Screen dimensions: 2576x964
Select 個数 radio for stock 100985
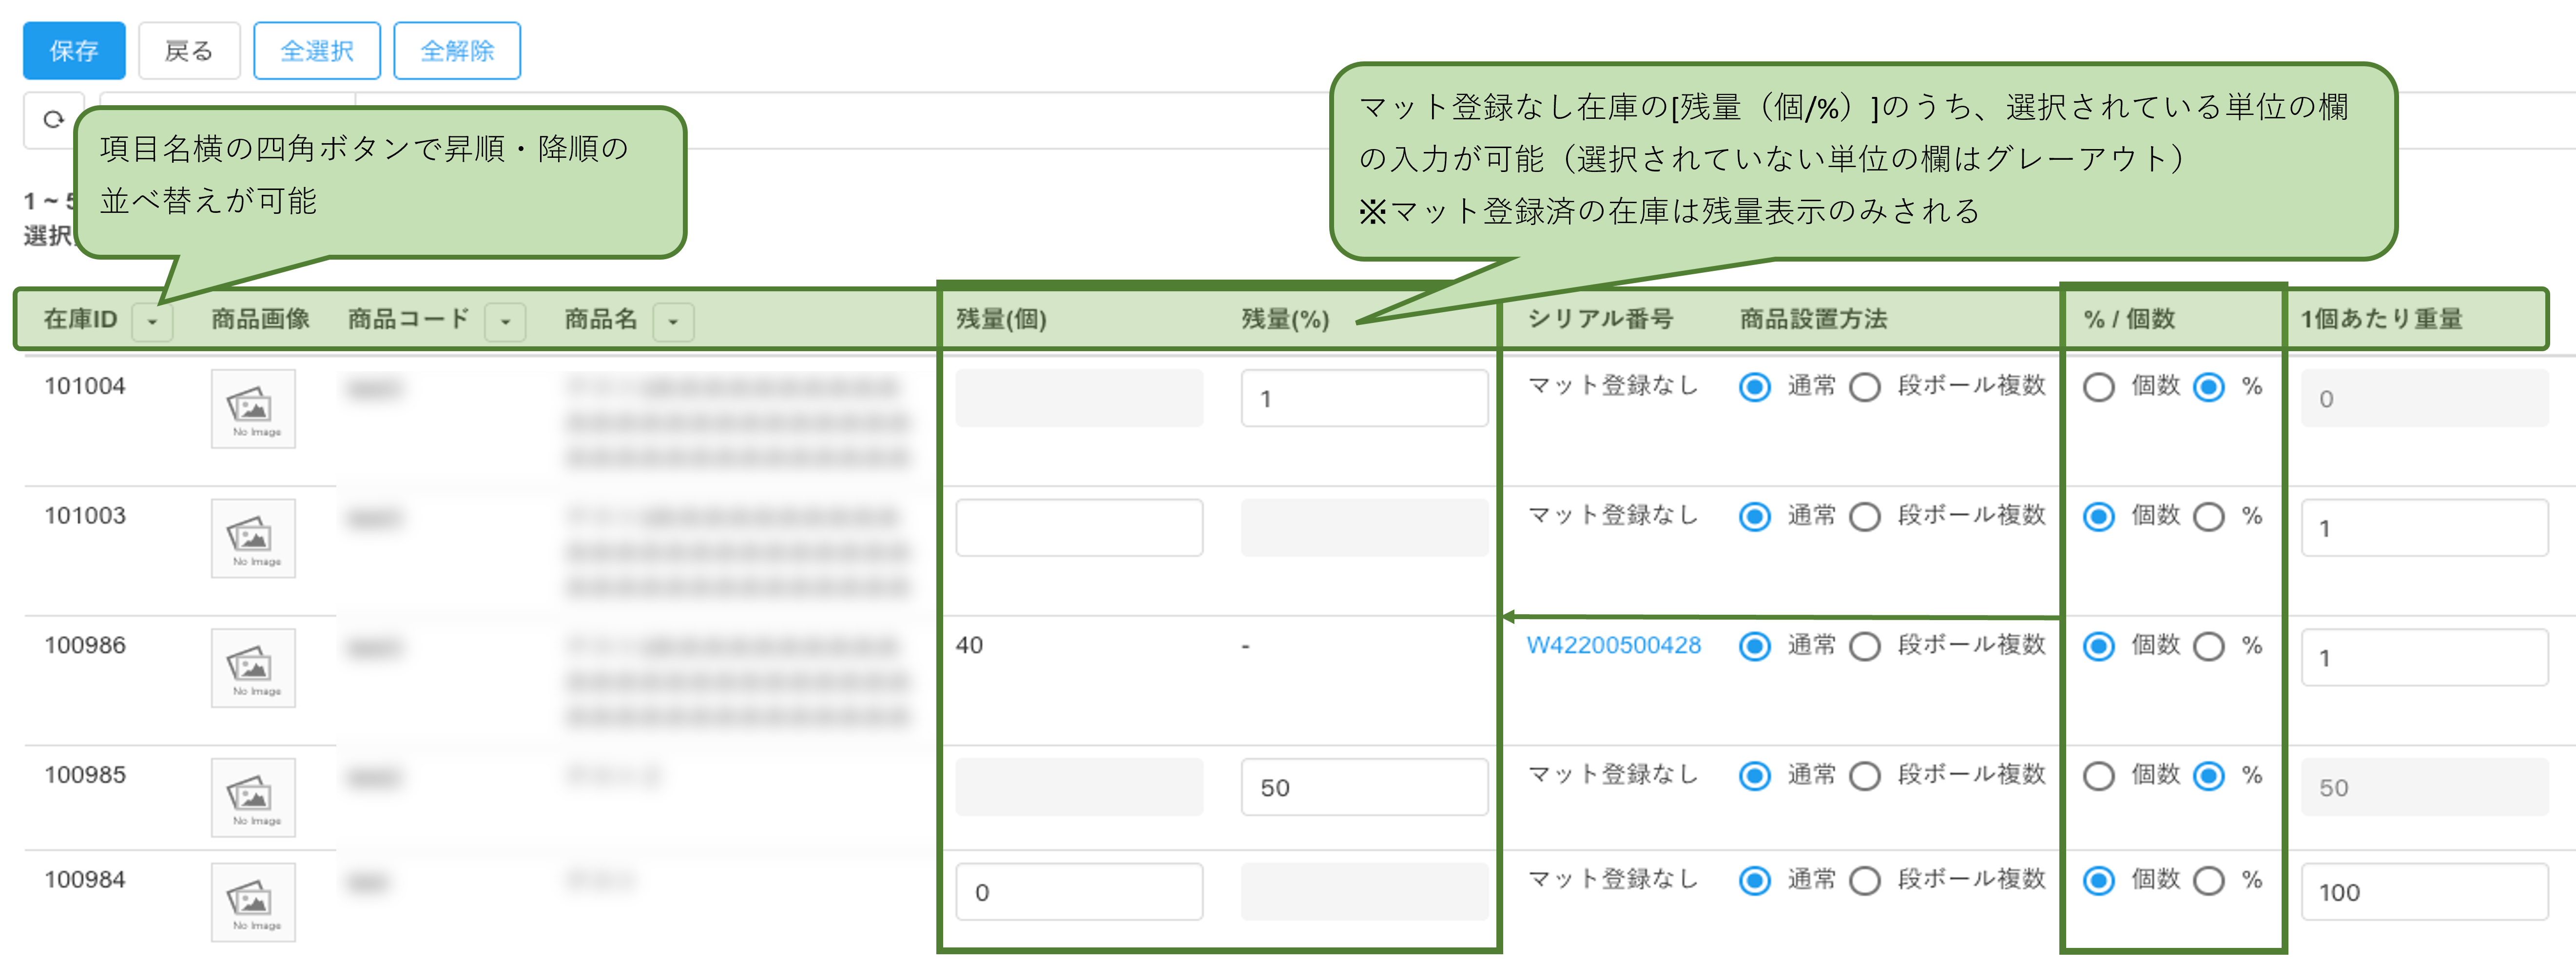point(2098,776)
